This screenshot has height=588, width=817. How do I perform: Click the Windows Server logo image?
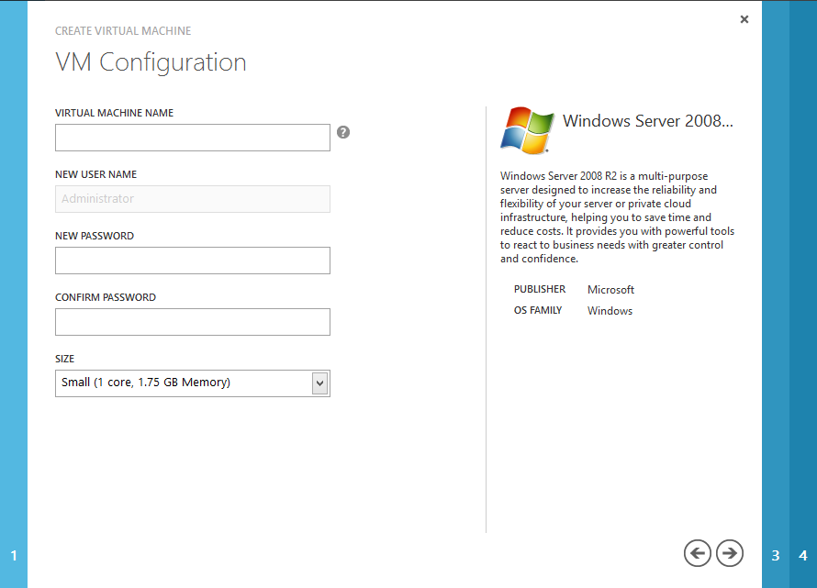(x=527, y=131)
